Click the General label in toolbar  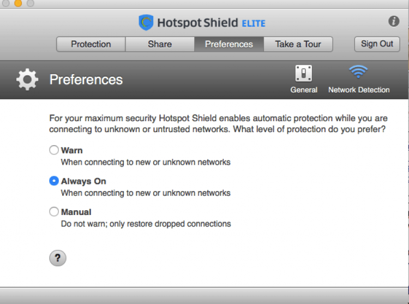tap(304, 90)
